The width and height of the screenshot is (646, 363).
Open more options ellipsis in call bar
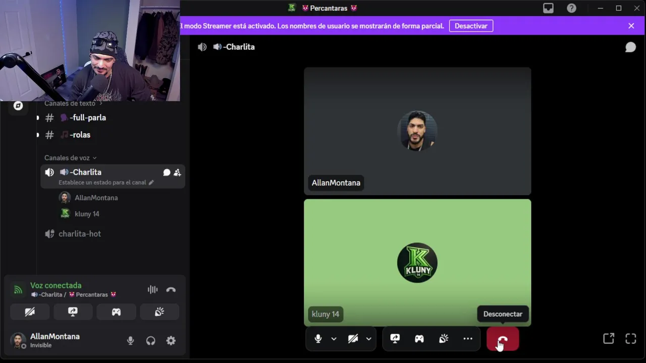(x=468, y=339)
